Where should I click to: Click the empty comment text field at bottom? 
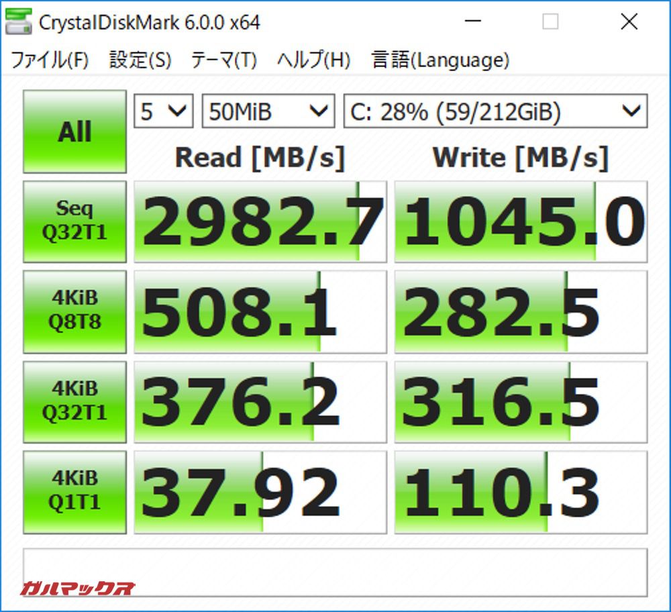[335, 572]
